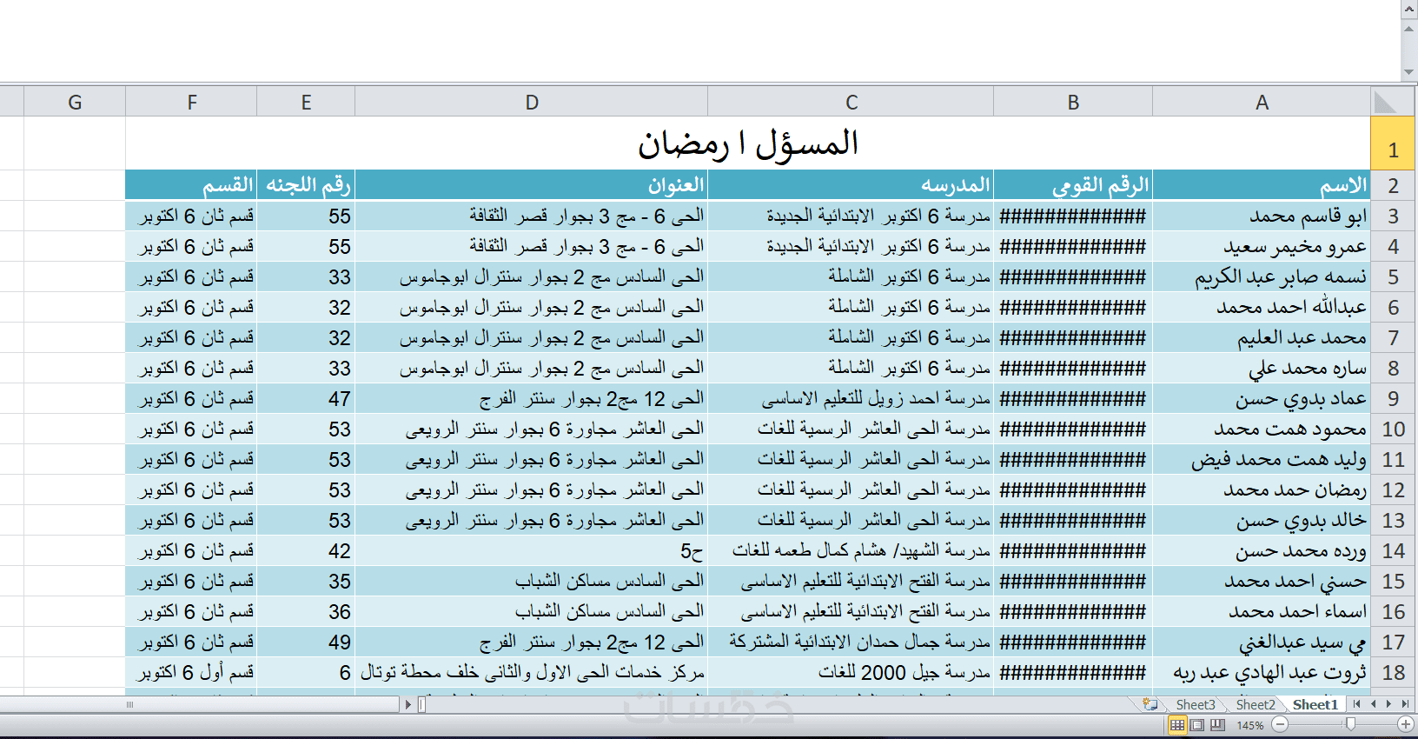The image size is (1418, 739).
Task: Click the العنوان header cell
Action: coord(532,185)
